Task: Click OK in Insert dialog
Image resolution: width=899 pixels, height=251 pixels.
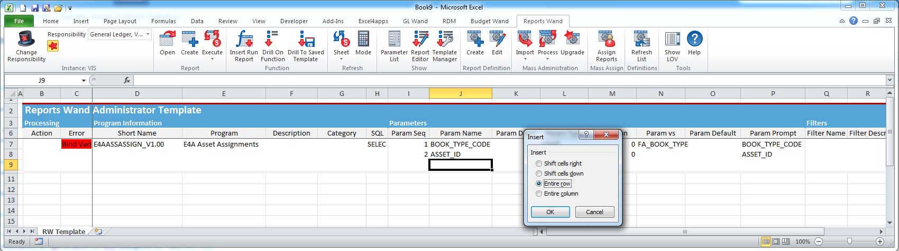Action: coord(550,212)
